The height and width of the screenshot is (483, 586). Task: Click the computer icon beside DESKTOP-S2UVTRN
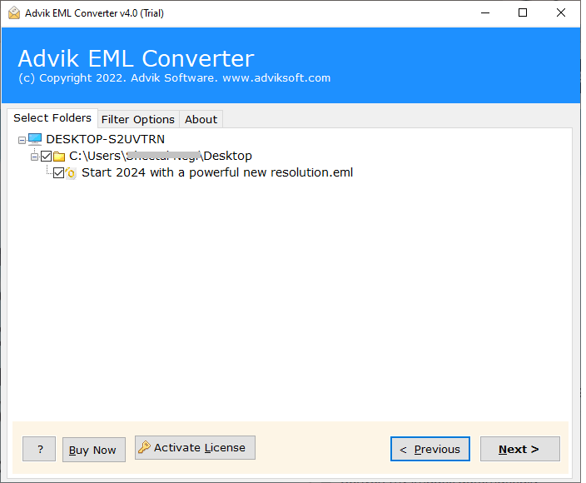(x=35, y=139)
